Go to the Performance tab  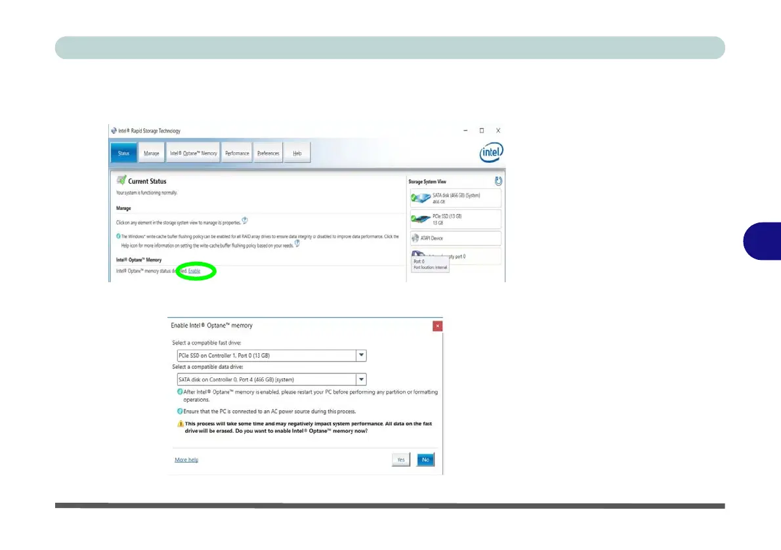[237, 153]
